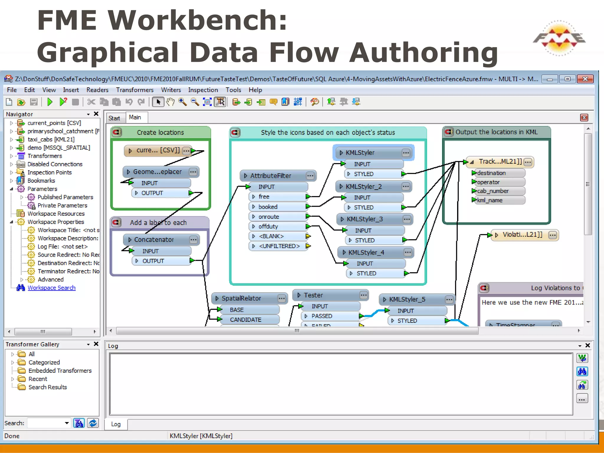The image size is (604, 453).
Task: Close the Navigator panel
Action: [x=96, y=114]
